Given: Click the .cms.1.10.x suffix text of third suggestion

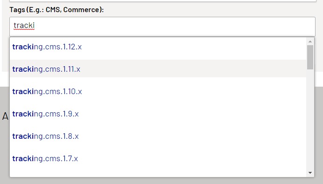Looking at the screenshot, I should point(63,91).
